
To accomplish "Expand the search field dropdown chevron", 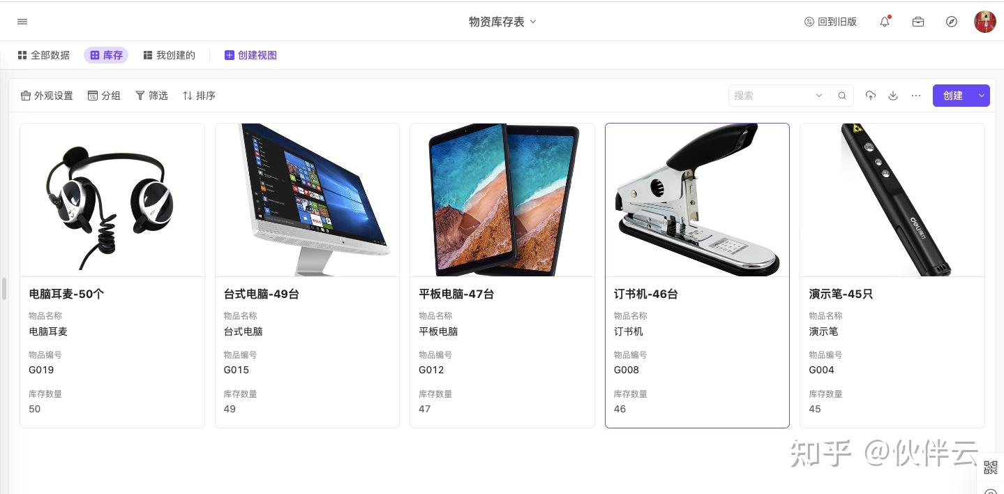I will pos(819,96).
